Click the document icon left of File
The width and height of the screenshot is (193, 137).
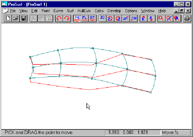coord(5,11)
